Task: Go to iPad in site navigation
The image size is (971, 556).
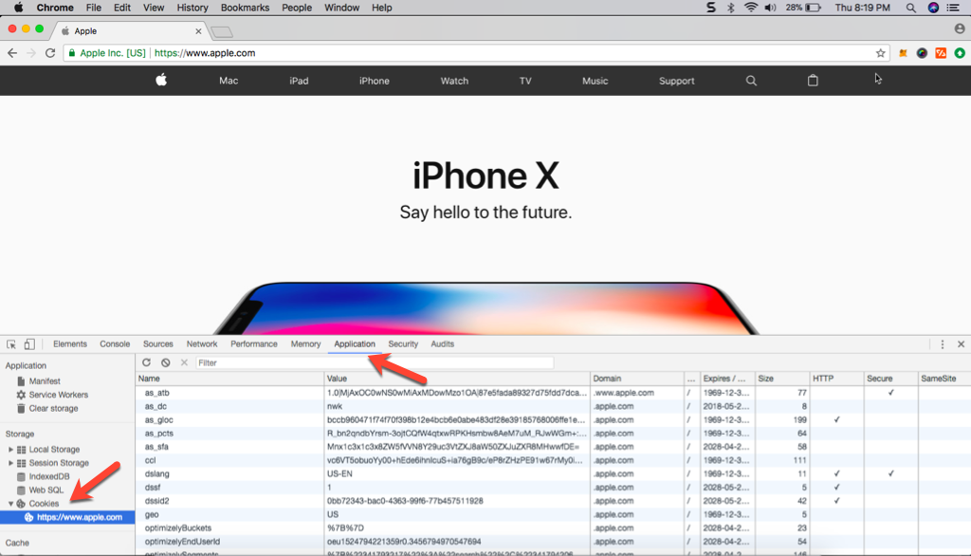Action: pos(299,81)
